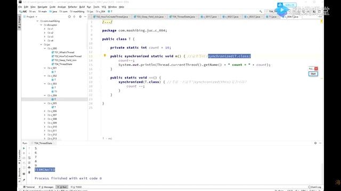Click the down arrow icon in Run console

[29, 153]
